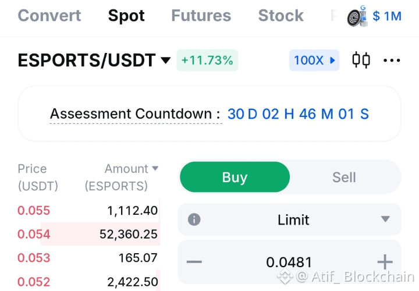
Task: Edit the 0.0481 price input field
Action: click(289, 262)
